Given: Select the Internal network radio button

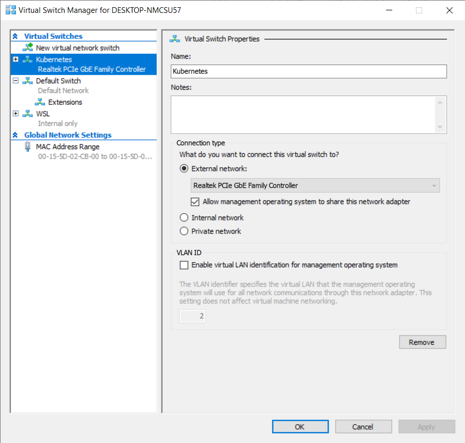Looking at the screenshot, I should pyautogui.click(x=184, y=217).
